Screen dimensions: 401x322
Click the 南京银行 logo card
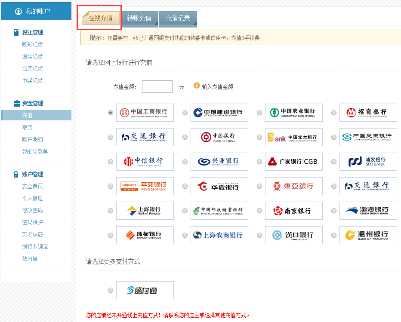point(293,211)
